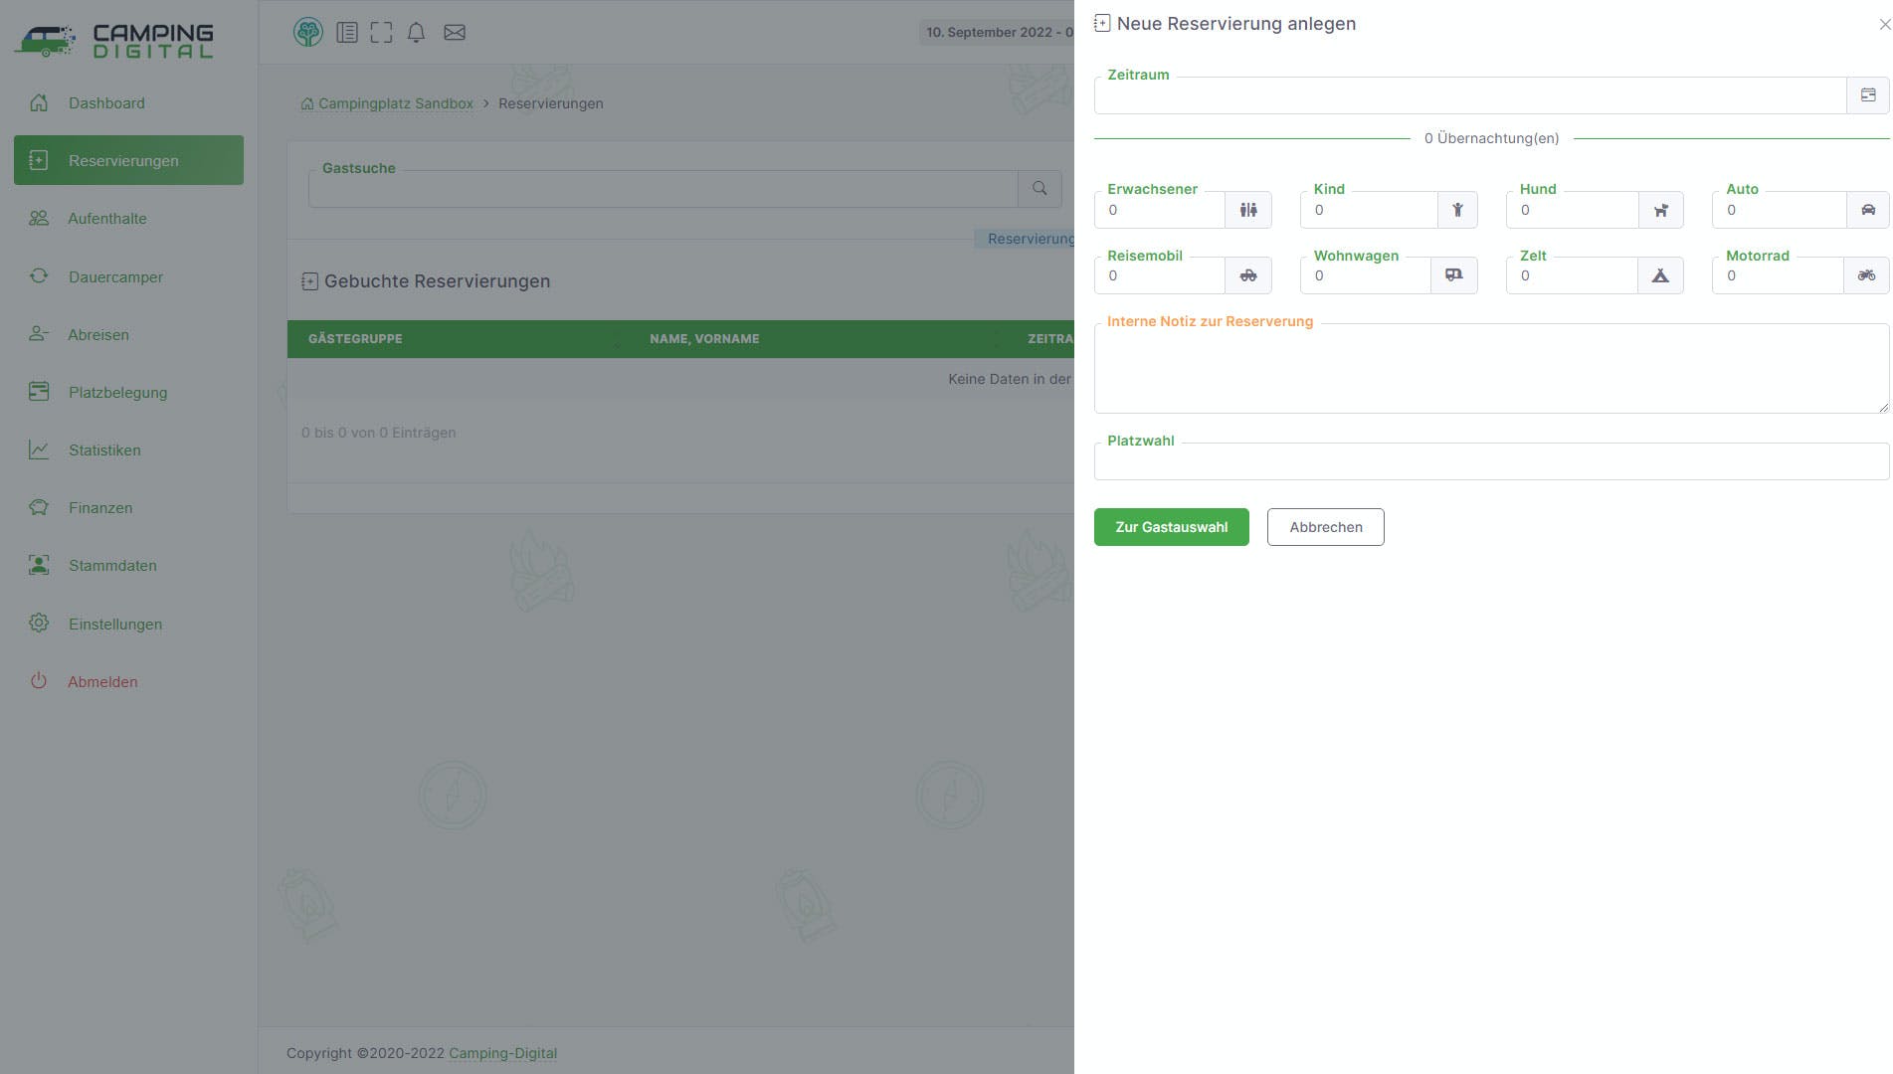Toggle fullscreen mode icon

click(x=381, y=33)
